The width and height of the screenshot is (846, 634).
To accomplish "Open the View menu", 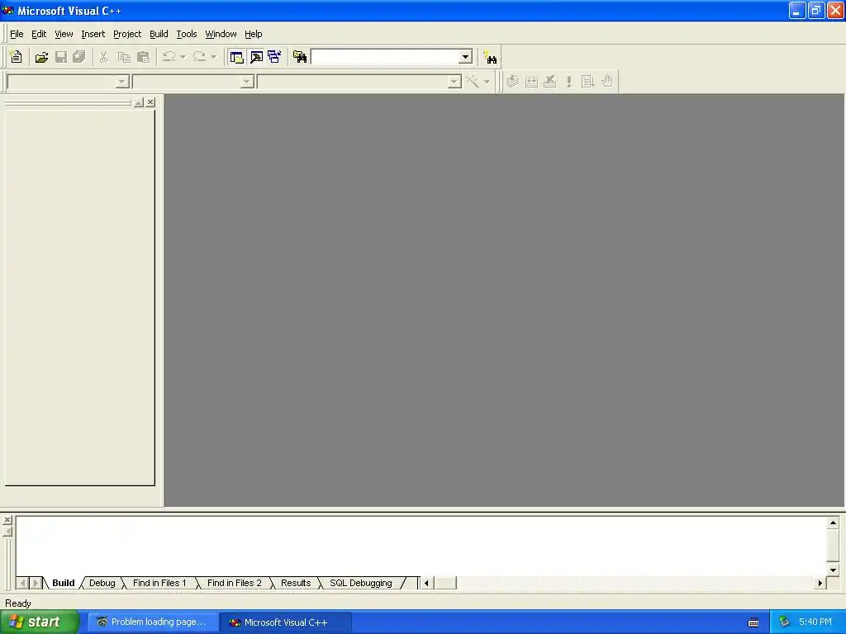I will [64, 34].
